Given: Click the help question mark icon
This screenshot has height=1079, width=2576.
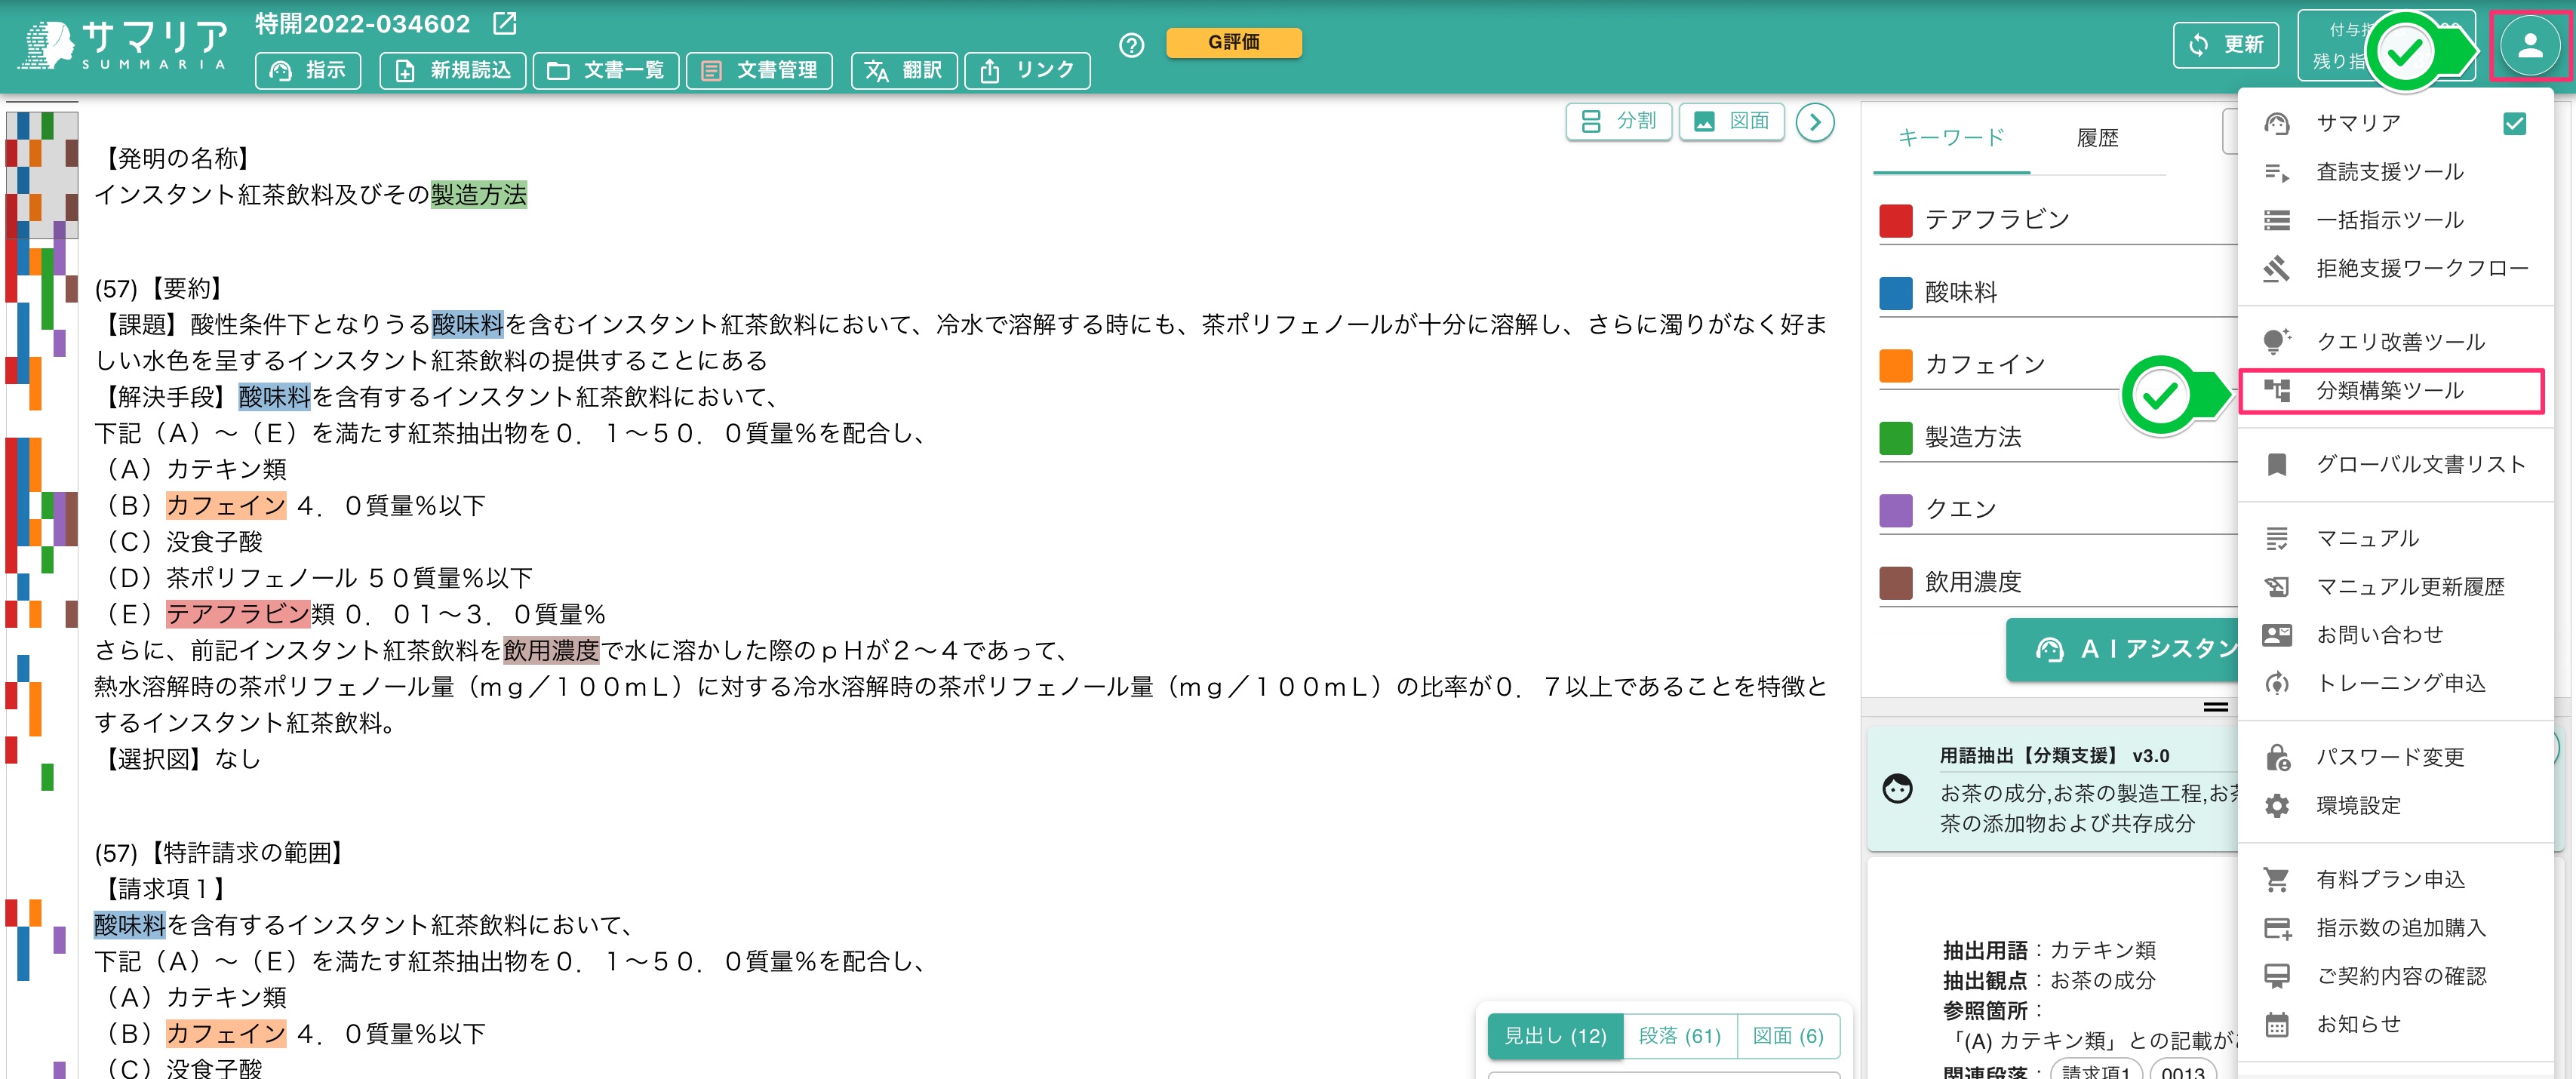Looking at the screenshot, I should pos(1131,45).
